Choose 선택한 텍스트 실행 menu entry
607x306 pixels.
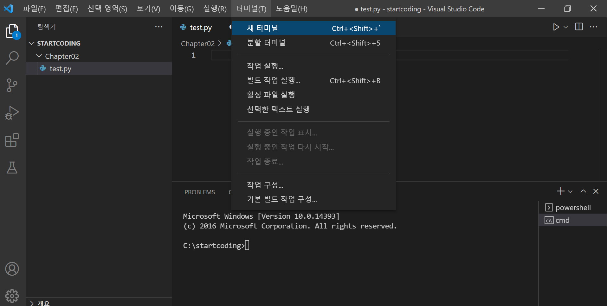click(313, 109)
